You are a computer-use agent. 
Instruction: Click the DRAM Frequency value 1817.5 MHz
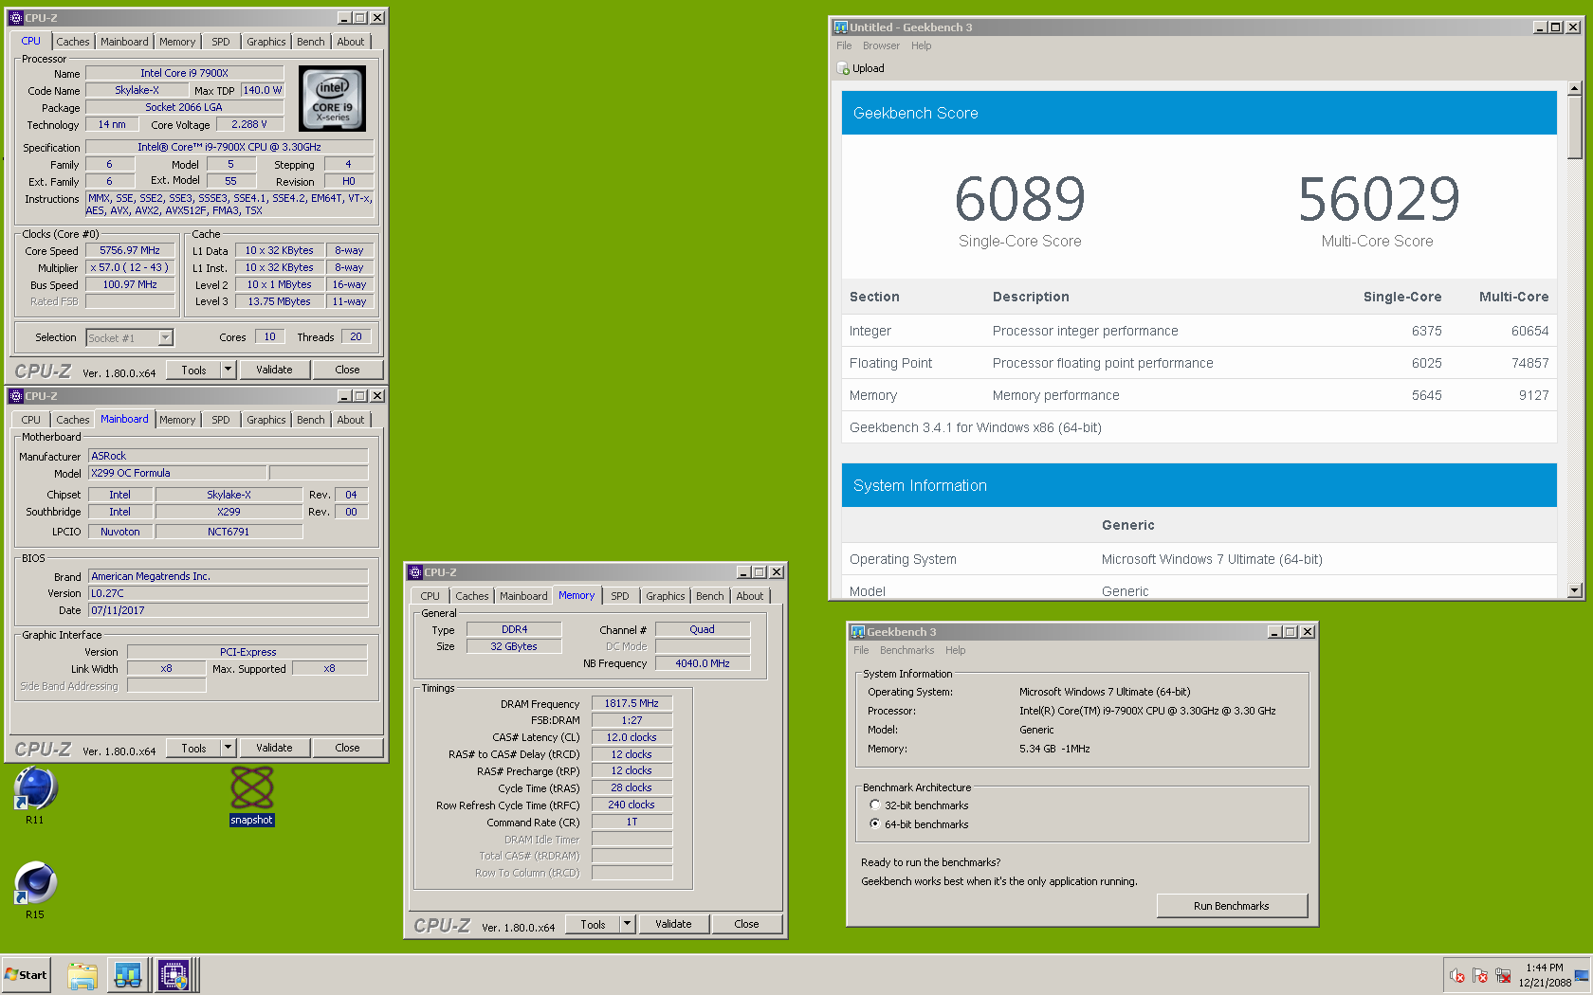632,703
